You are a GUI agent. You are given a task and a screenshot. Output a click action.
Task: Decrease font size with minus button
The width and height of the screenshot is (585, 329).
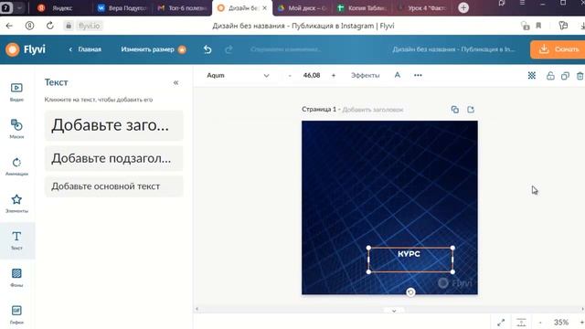click(290, 75)
